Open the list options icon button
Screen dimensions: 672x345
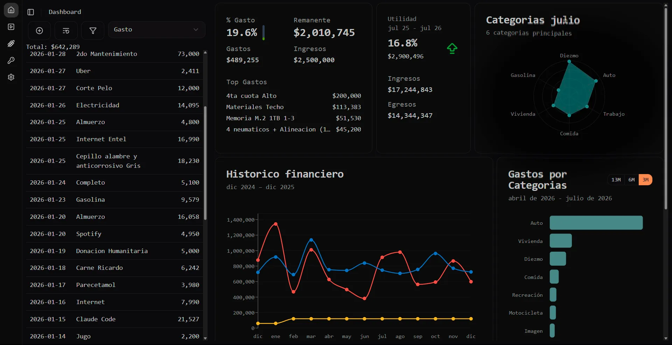(66, 31)
